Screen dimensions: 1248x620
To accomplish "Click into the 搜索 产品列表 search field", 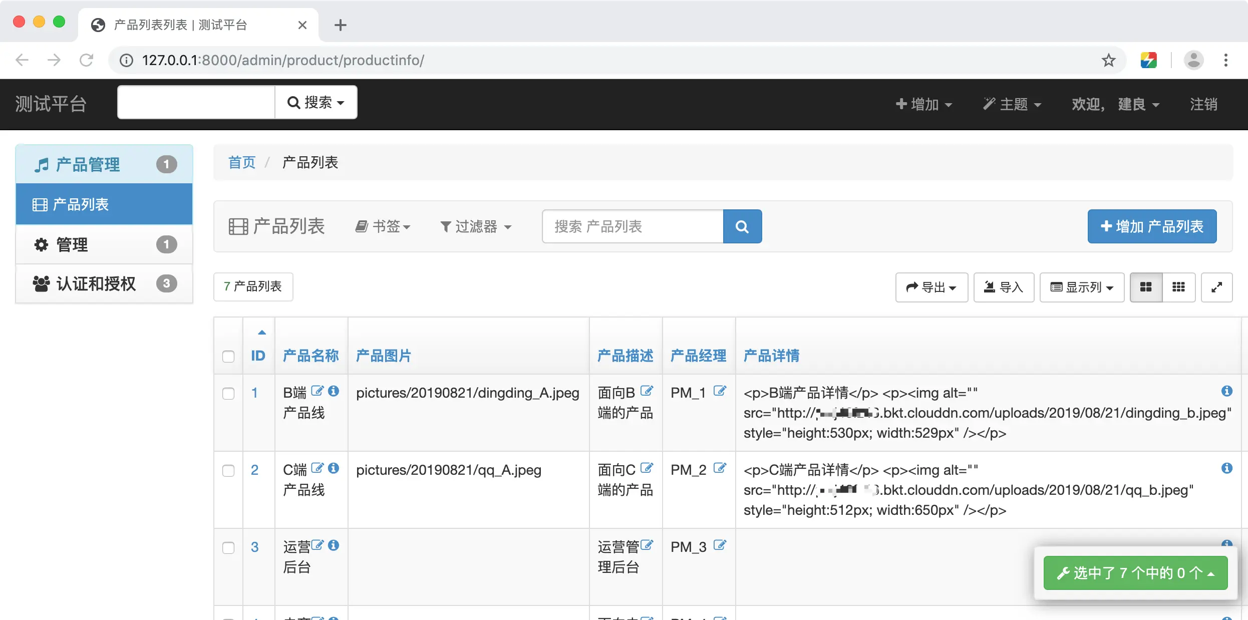I will click(x=633, y=227).
